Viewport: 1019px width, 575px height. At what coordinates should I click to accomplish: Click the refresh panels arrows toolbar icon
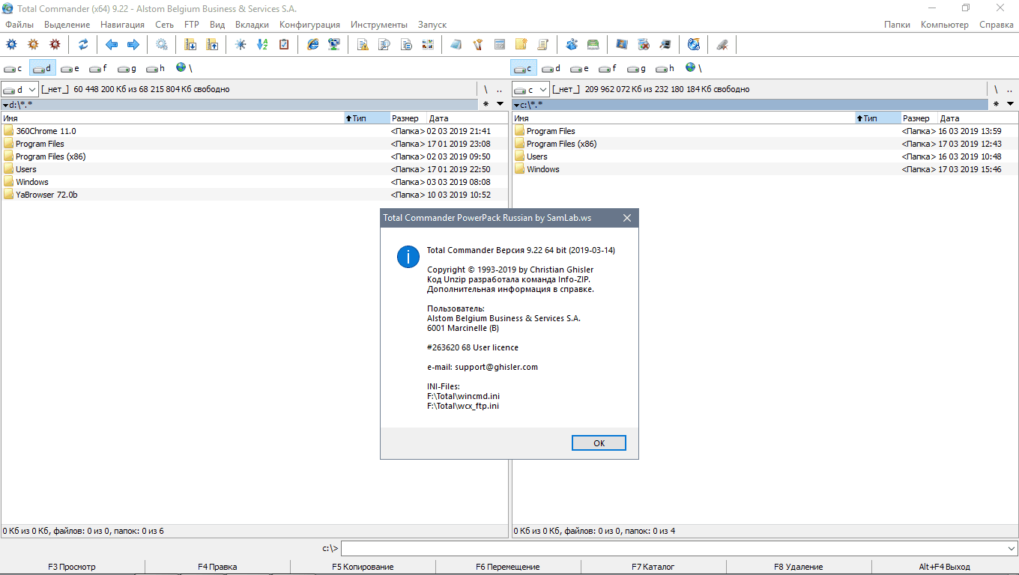83,45
